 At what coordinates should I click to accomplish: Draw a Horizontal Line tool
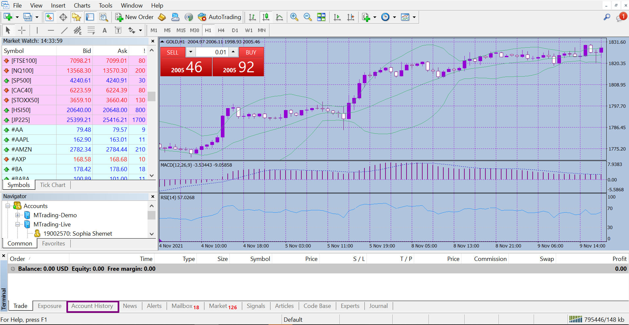[51, 30]
